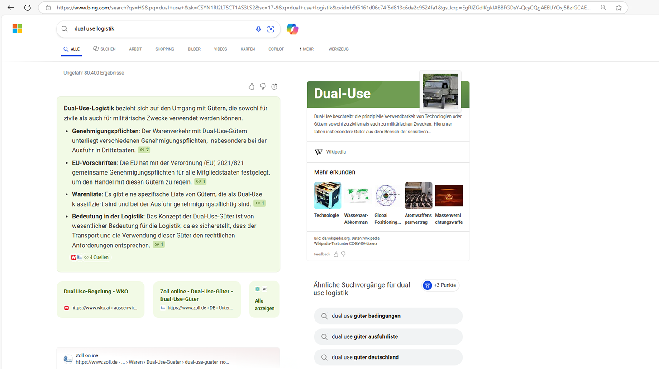
Task: Switch to the BILDER tab
Action: click(194, 49)
